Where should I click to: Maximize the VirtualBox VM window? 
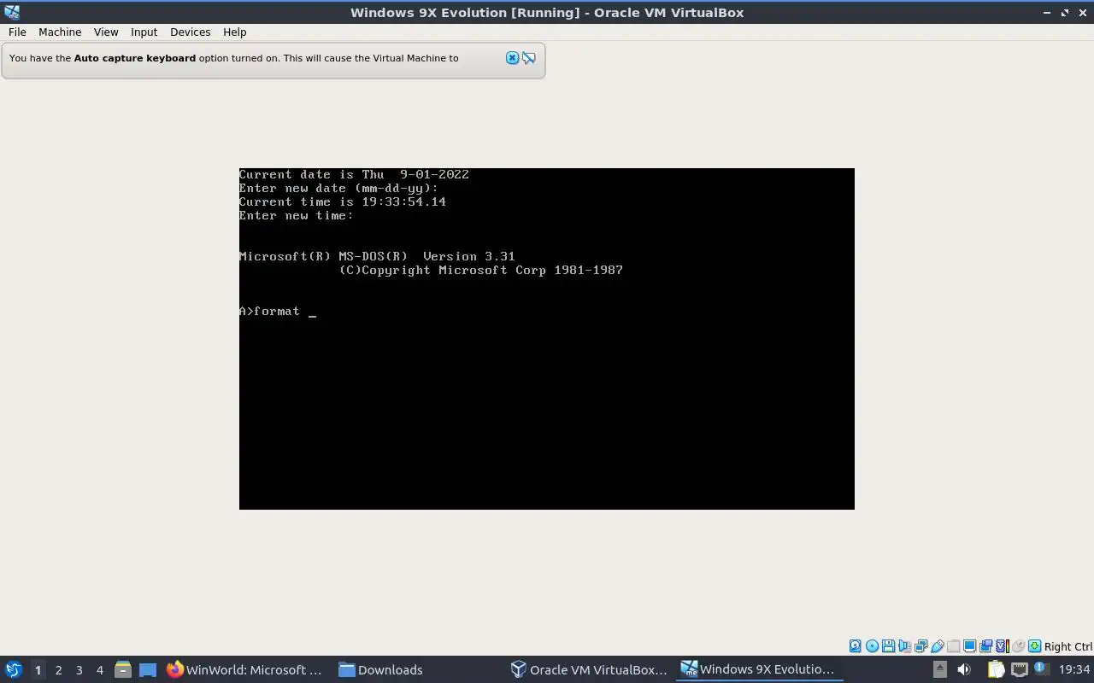tap(1065, 12)
